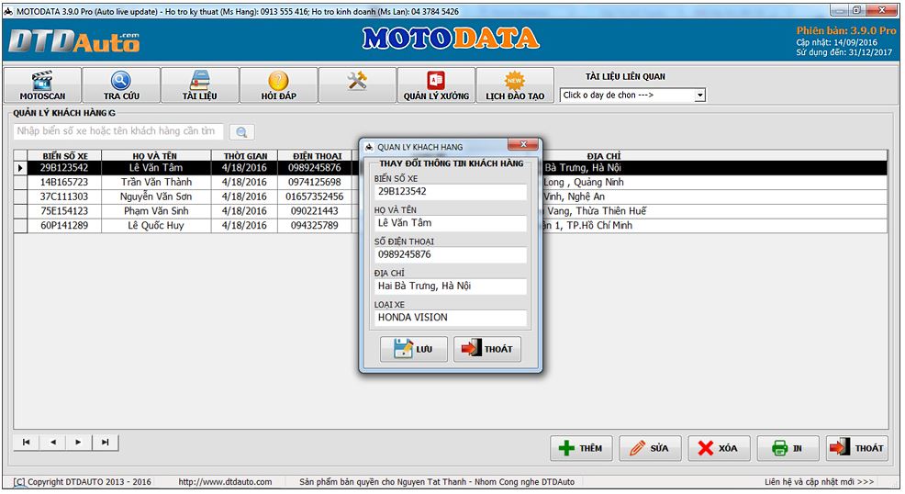Open the http://www.dtdauto.com link

click(x=225, y=482)
